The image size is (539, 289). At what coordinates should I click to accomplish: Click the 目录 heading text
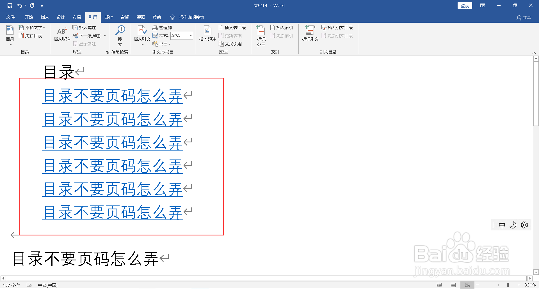(x=59, y=72)
